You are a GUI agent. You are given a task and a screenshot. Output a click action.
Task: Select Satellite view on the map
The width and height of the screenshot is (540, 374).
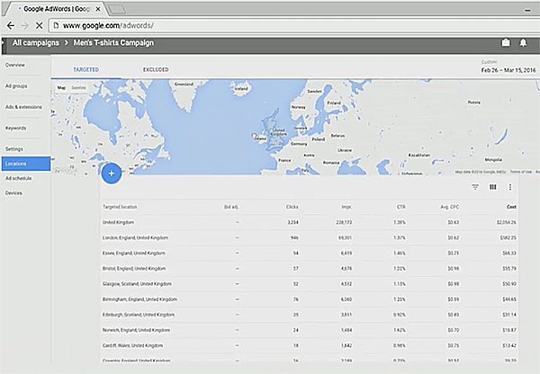coord(78,88)
